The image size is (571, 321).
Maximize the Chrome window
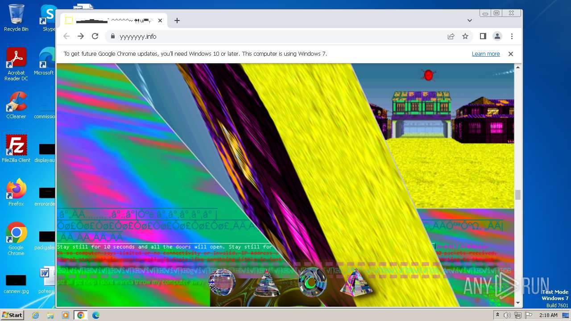click(x=497, y=13)
